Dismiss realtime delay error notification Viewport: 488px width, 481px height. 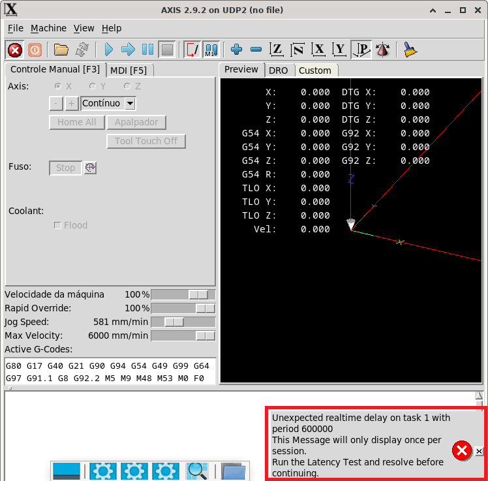tap(479, 451)
